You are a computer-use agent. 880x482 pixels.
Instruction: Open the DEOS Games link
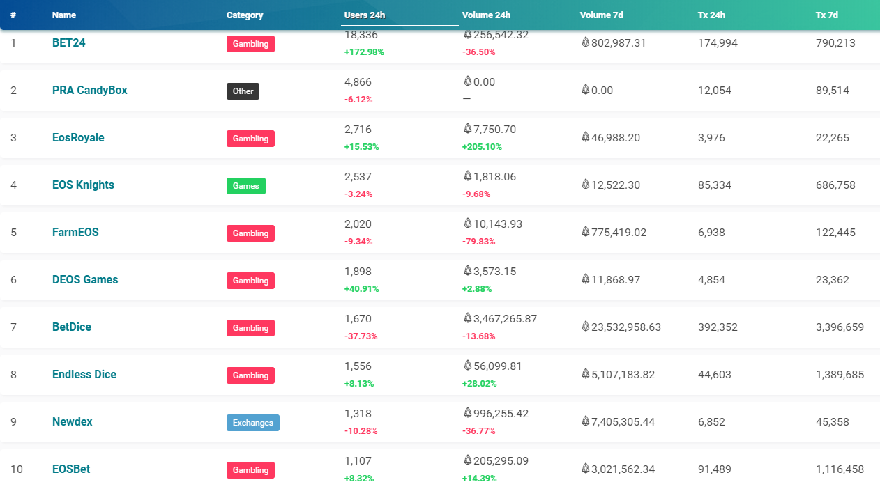(85, 279)
